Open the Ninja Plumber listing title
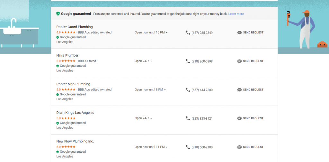This screenshot has width=329, height=162. pyautogui.click(x=67, y=55)
